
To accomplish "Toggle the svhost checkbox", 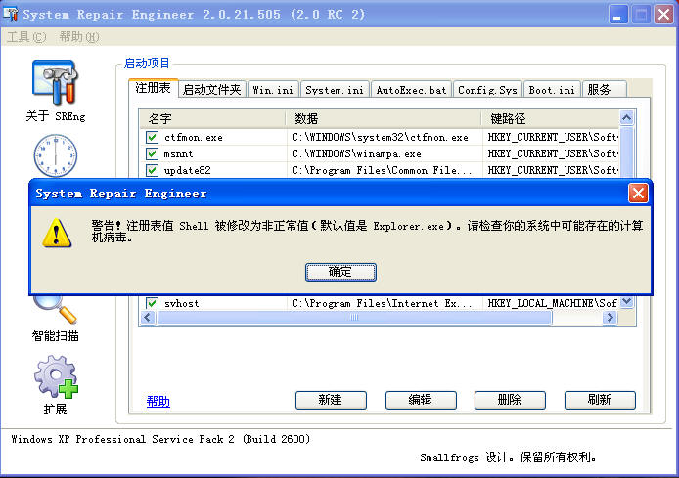I will 152,303.
